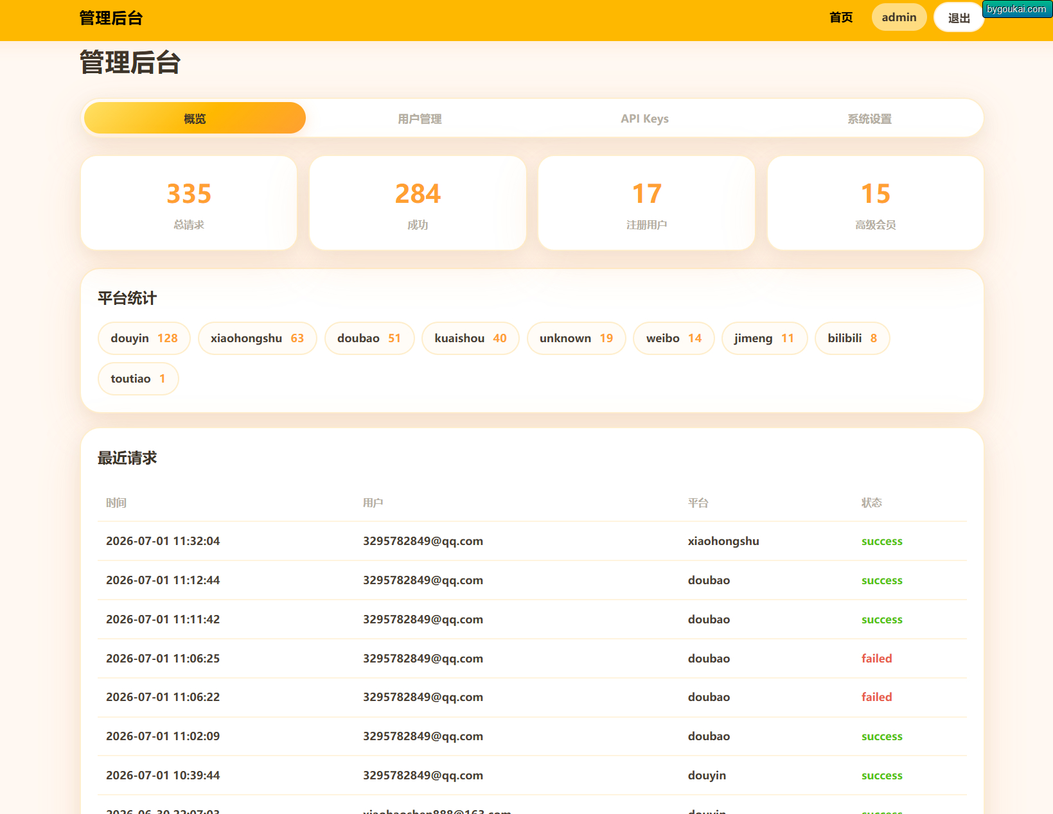Select the bilibili 8 platform chip
This screenshot has width=1053, height=814.
[852, 338]
